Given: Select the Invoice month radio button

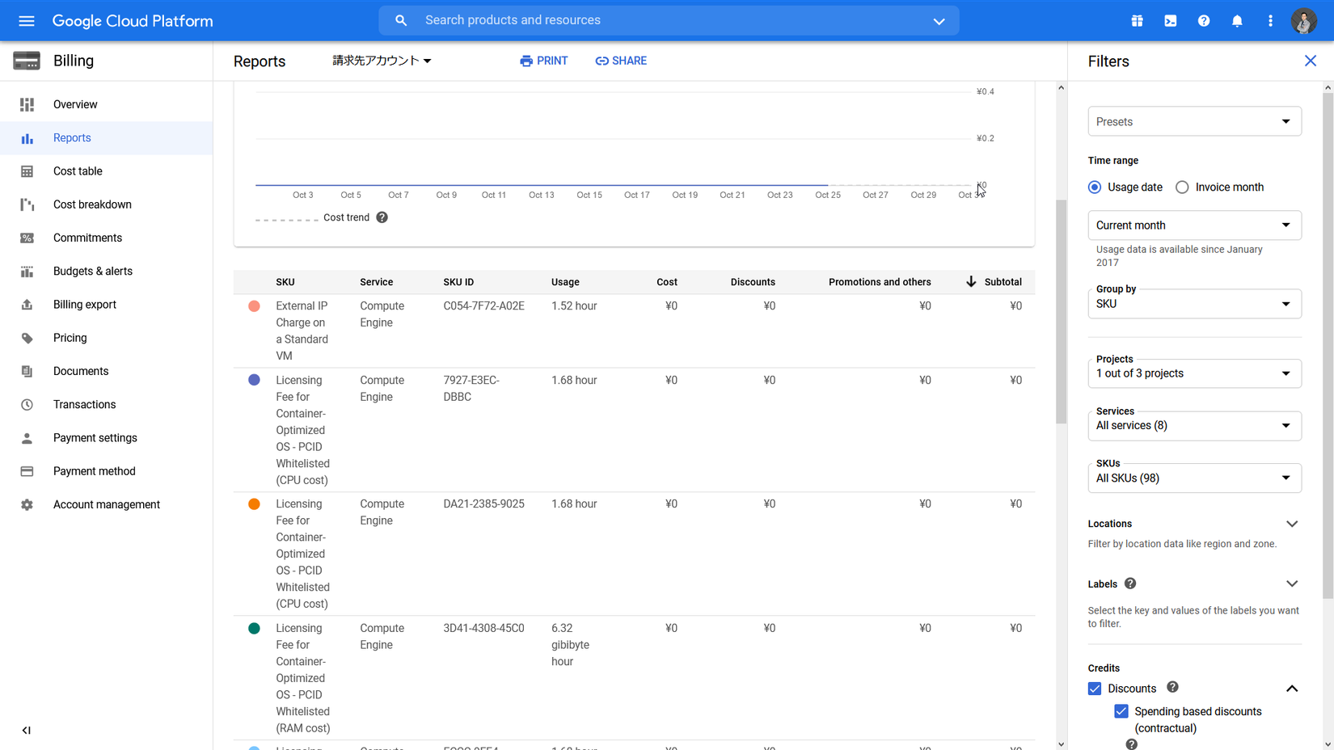Looking at the screenshot, I should pyautogui.click(x=1182, y=187).
